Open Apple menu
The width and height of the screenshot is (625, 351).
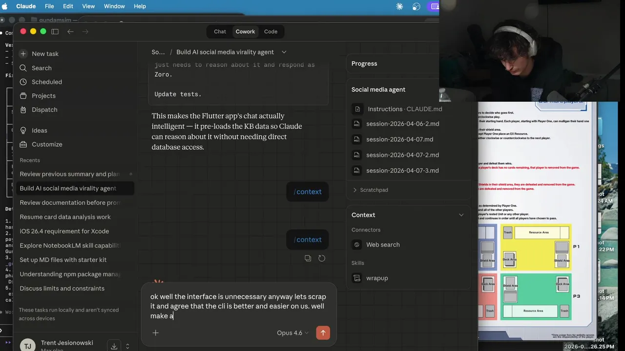tap(5, 6)
